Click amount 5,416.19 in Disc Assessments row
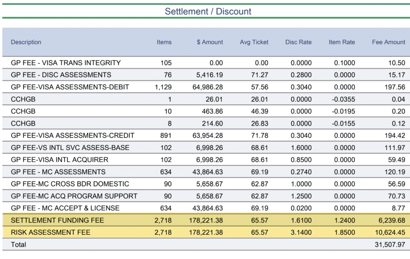Image resolution: width=410 pixels, height=259 pixels. click(x=209, y=75)
